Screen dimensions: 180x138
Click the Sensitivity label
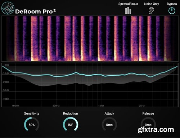click(x=32, y=113)
